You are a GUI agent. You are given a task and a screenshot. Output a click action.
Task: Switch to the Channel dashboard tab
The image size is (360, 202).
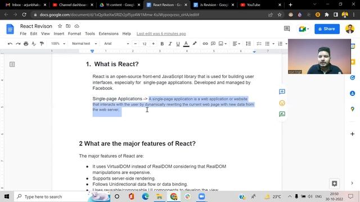(x=73, y=5)
